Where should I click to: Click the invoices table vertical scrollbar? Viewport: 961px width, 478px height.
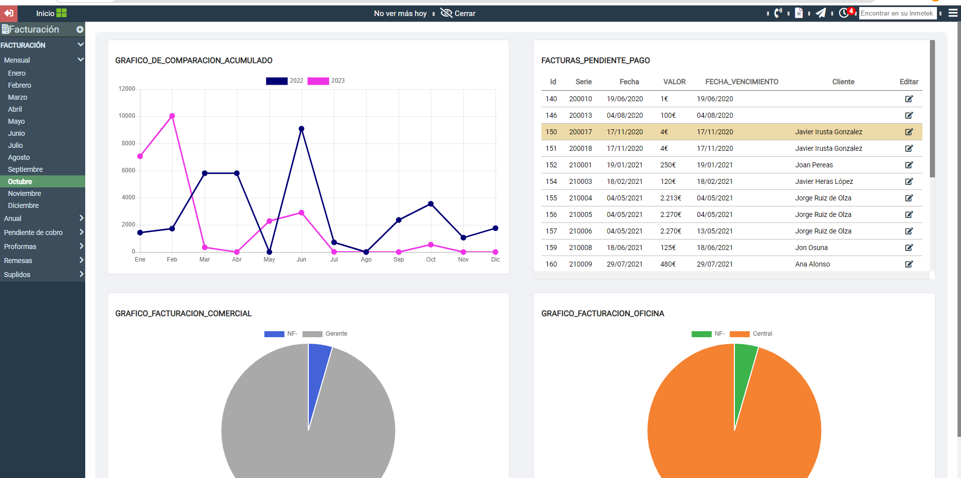[932, 109]
